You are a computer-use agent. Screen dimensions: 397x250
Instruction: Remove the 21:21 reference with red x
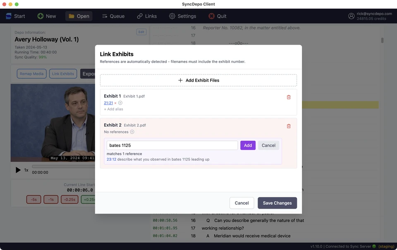point(115,103)
